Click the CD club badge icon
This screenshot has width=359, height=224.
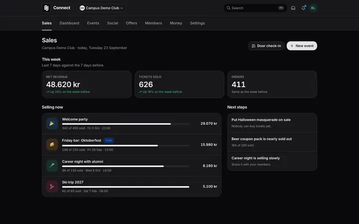point(82,8)
